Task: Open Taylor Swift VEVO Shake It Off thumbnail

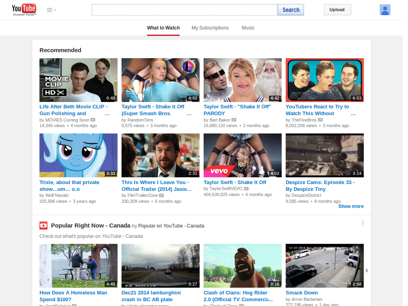Action: pyautogui.click(x=243, y=155)
